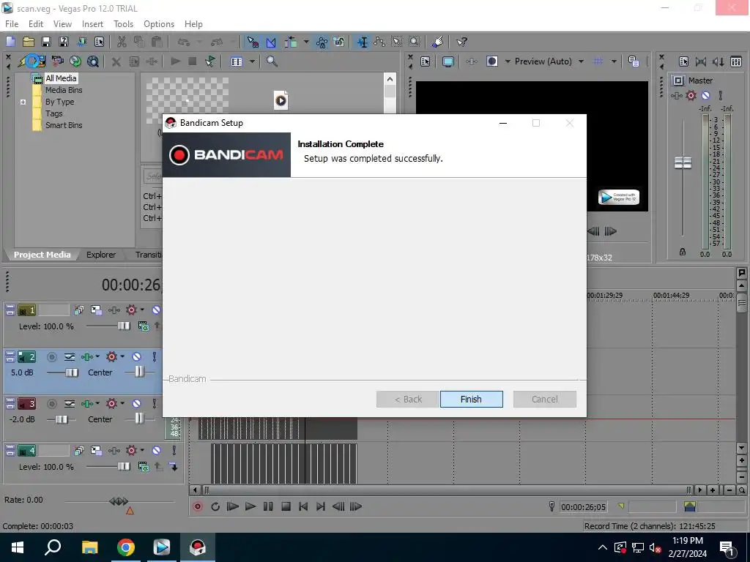This screenshot has height=562, width=750.
Task: Expand the By Type tree node
Action: coord(23,102)
